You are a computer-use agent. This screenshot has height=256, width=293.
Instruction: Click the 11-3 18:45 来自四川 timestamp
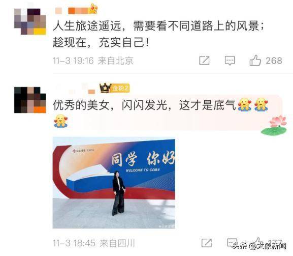[94, 243]
